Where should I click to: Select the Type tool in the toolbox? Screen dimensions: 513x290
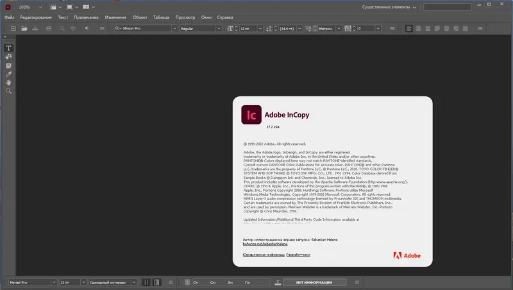(8, 48)
